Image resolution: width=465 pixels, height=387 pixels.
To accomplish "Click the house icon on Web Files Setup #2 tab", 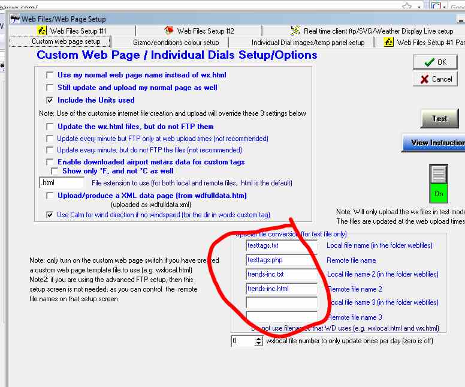I will (169, 30).
